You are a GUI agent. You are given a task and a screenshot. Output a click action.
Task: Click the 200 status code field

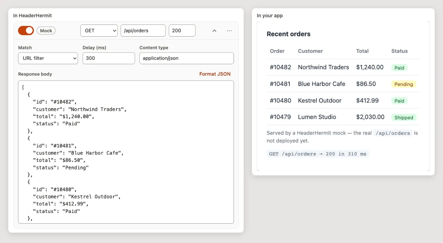pos(182,30)
